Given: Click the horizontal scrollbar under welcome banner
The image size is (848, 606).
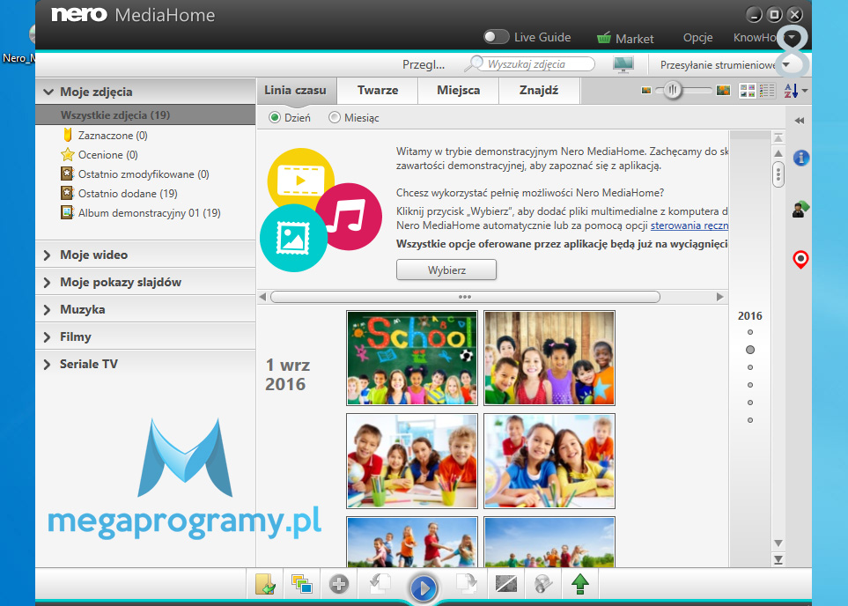Looking at the screenshot, I should [x=465, y=297].
